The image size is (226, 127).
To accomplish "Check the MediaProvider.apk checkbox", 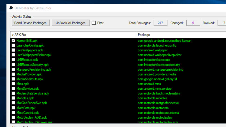I will (x=13, y=74).
